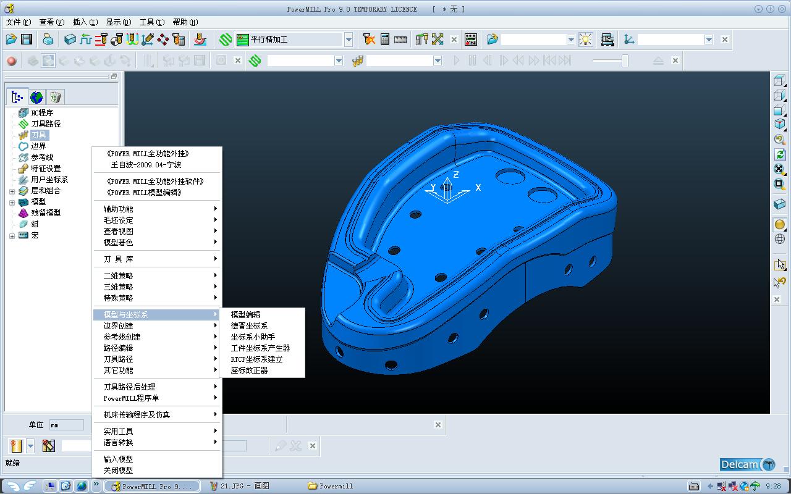The image size is (791, 494).
Task: Click the workplane axis icon in the toolbar
Action: point(629,40)
